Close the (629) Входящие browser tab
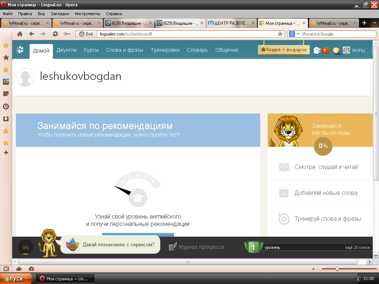Viewport: 379px width, 284px height. tap(202, 23)
